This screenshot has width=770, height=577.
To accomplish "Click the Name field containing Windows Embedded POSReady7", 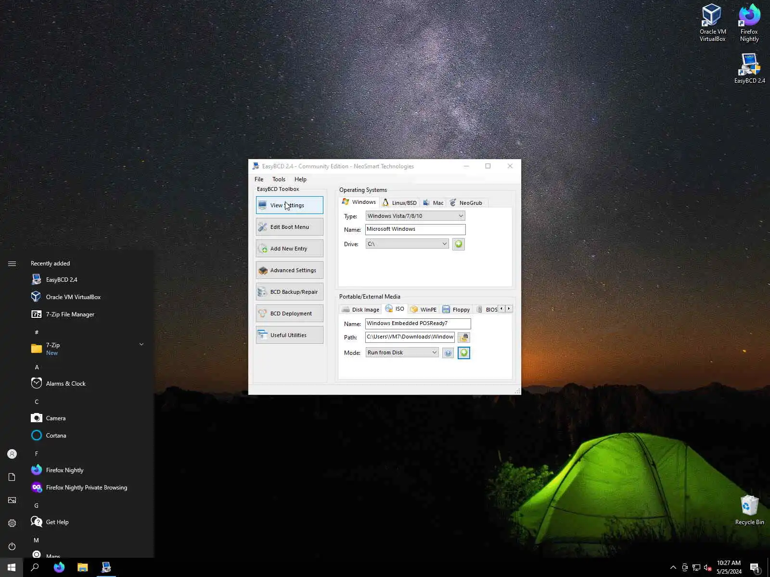I will (x=418, y=324).
